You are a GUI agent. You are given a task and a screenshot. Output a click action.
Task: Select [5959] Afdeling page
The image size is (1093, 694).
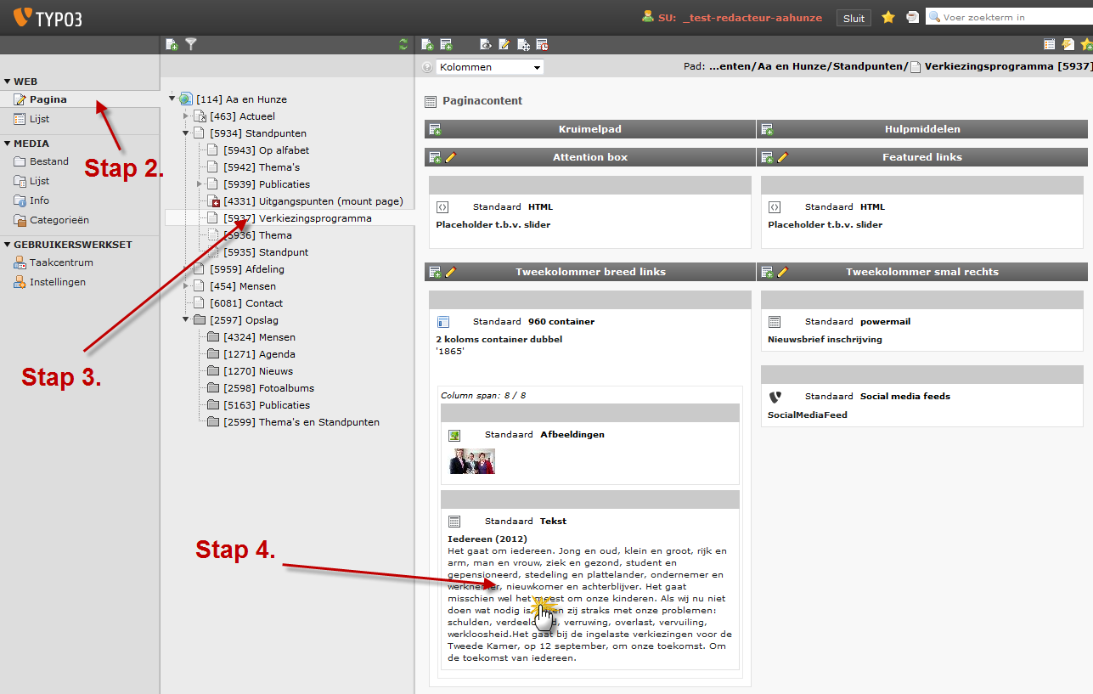(247, 269)
